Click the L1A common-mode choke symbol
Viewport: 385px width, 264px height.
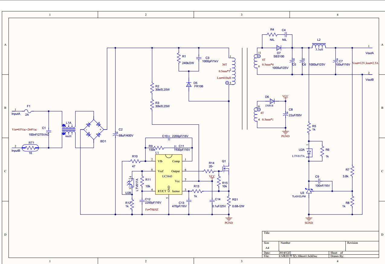point(69,130)
